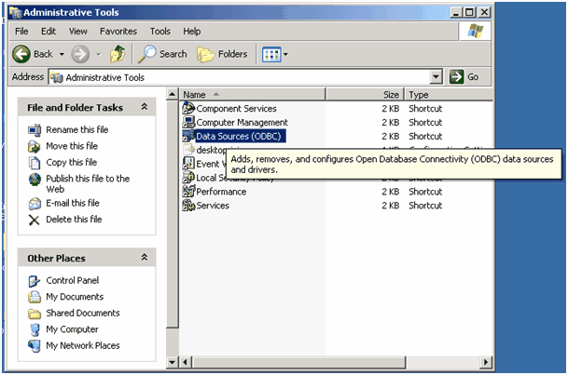Click the Rename this file link
This screenshot has height=375, width=568.
76,130
